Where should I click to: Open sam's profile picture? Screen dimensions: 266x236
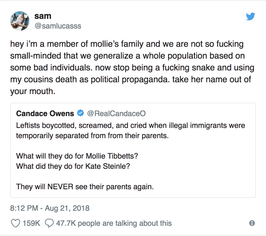(20, 21)
